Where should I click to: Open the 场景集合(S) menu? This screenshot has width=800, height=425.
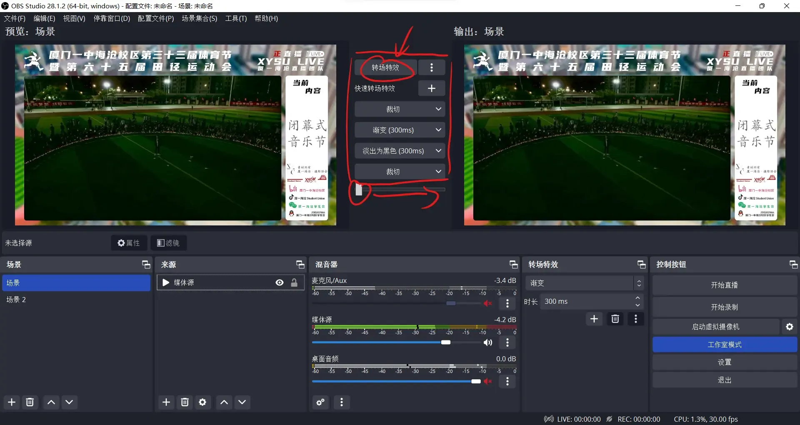(x=200, y=18)
